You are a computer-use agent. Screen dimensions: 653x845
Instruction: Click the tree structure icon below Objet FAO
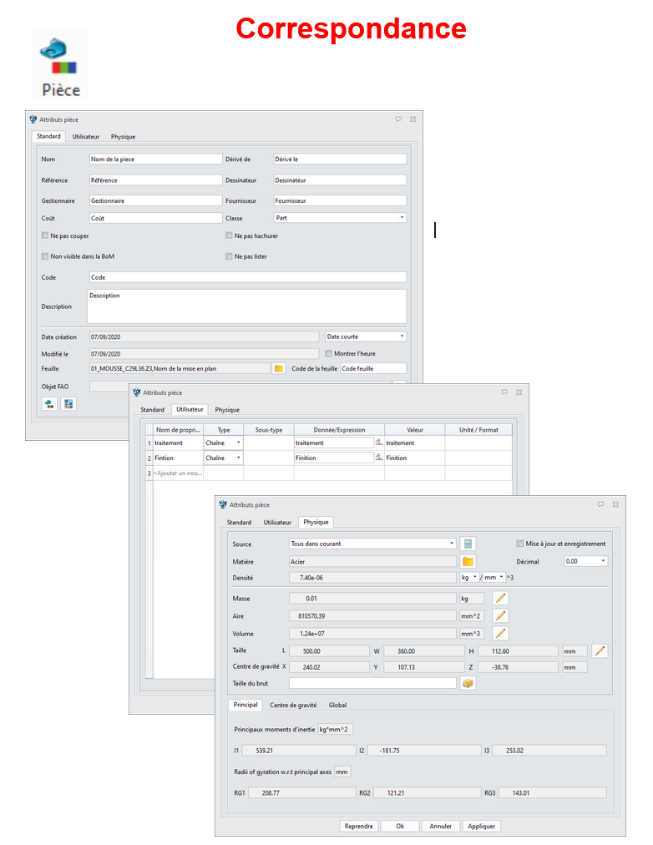point(68,403)
